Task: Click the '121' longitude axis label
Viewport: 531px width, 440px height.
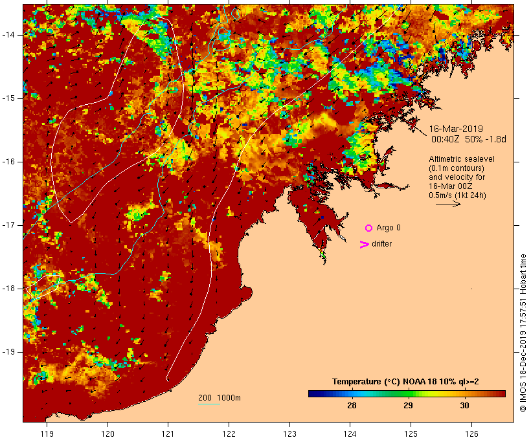Action: pos(168,434)
